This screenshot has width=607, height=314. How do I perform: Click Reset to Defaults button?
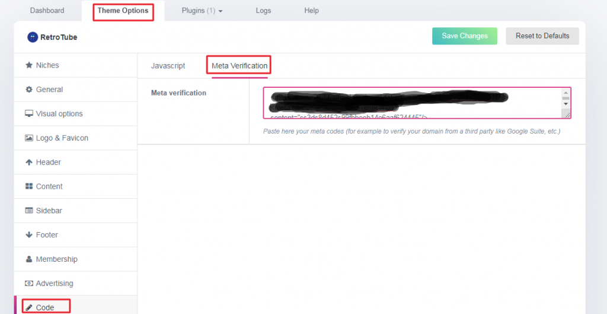pos(542,36)
